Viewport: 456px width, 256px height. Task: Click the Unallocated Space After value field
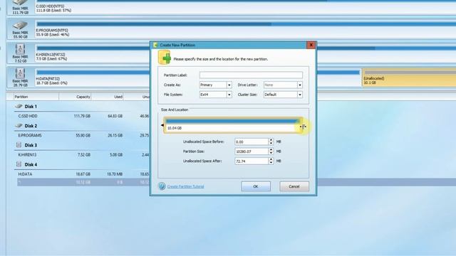252,161
